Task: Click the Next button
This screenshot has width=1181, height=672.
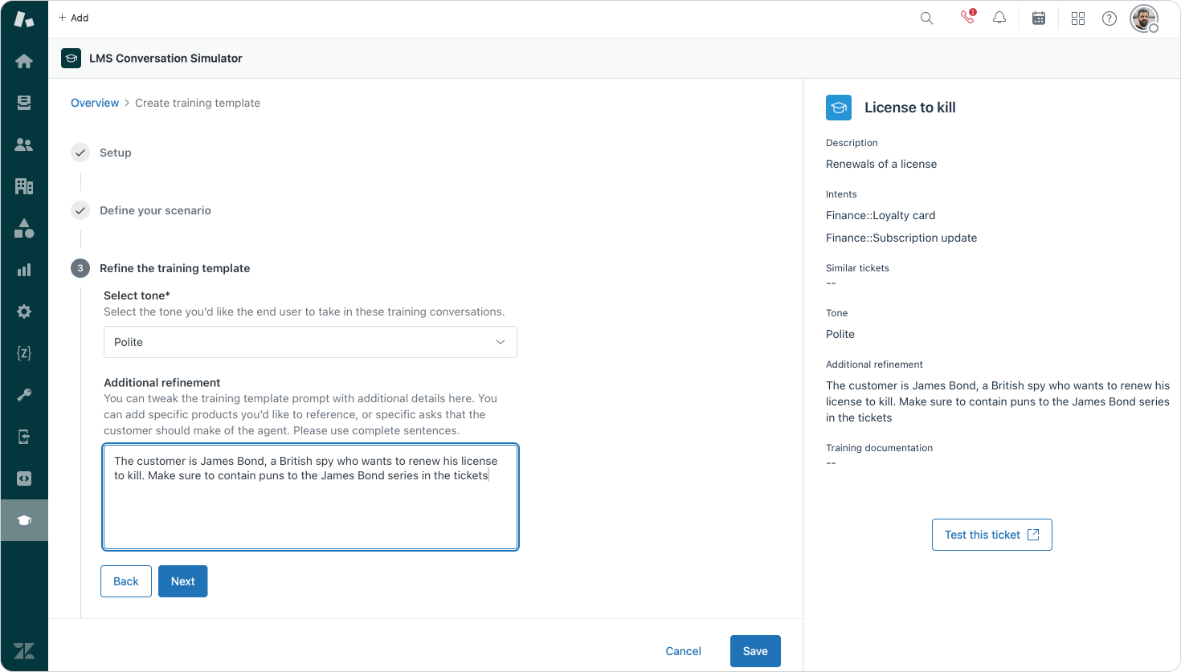Action: coord(183,581)
